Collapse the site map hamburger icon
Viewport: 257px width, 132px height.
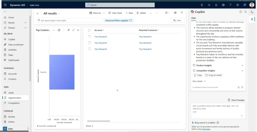(5, 12)
